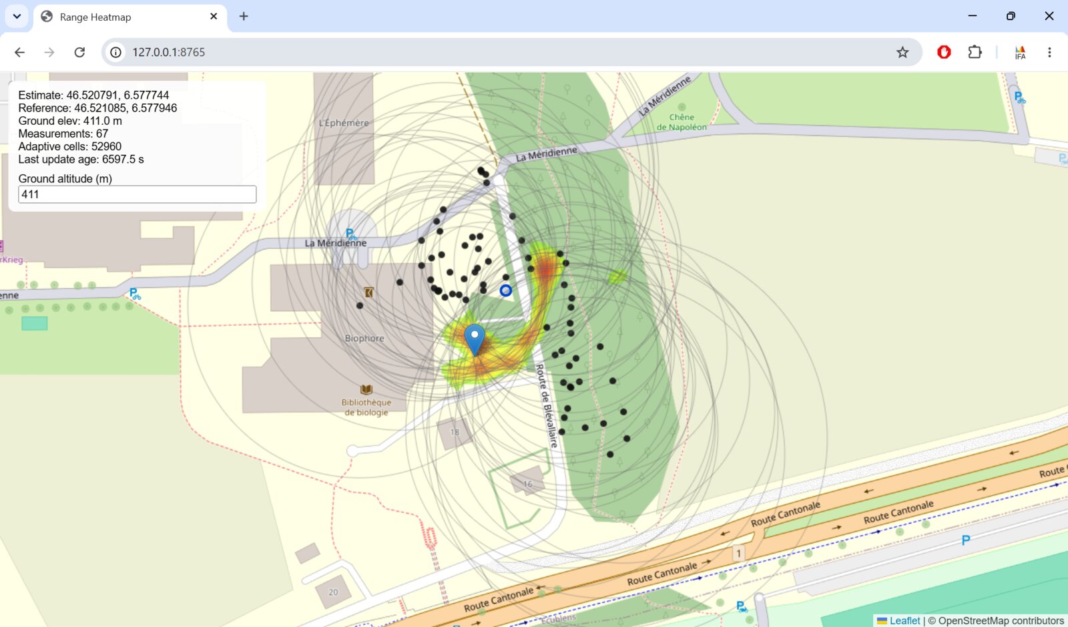Click the Estimate coordinates text

coord(93,95)
